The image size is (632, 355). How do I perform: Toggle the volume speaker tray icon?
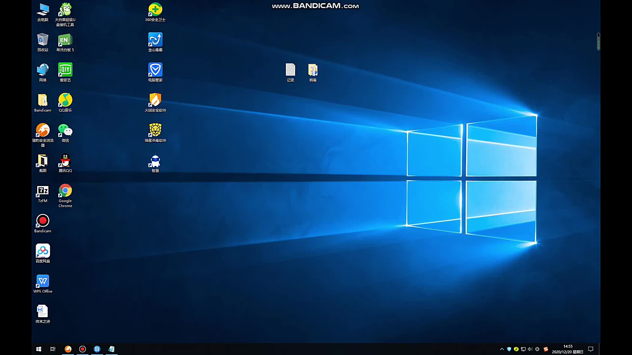[530, 349]
